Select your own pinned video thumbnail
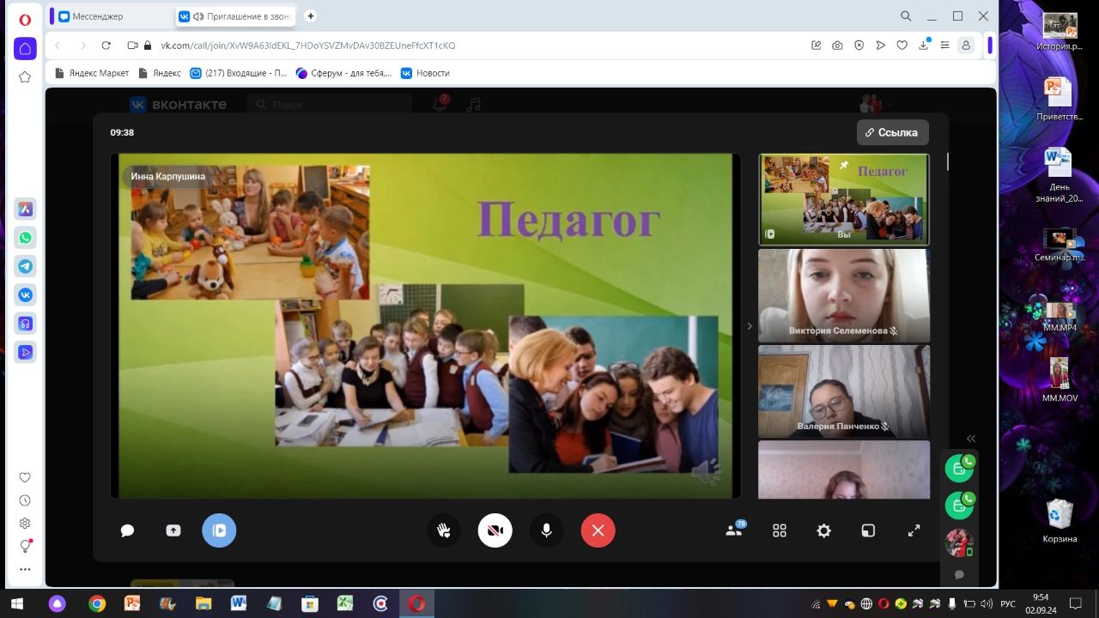 coord(844,199)
